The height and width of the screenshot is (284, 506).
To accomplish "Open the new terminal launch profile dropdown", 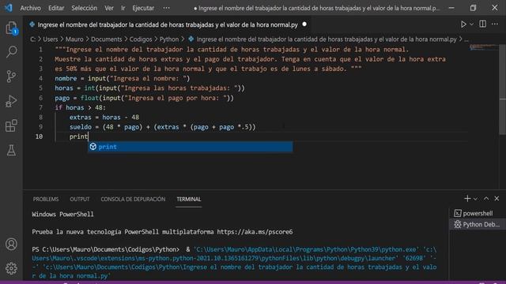I will 475,199.
